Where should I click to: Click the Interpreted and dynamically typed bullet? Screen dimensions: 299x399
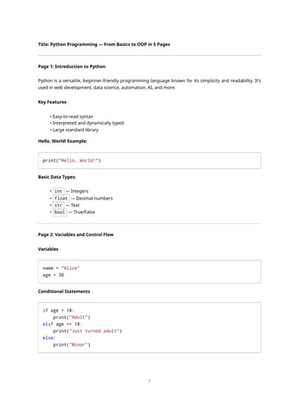point(88,123)
